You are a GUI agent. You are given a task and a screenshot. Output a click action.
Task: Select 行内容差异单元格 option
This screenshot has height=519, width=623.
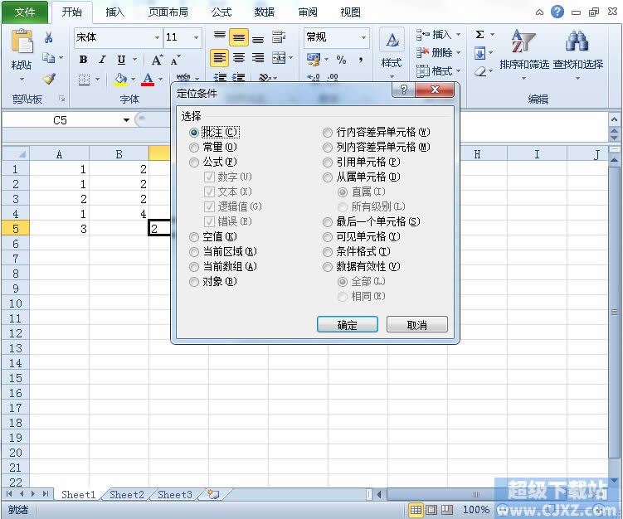(328, 133)
